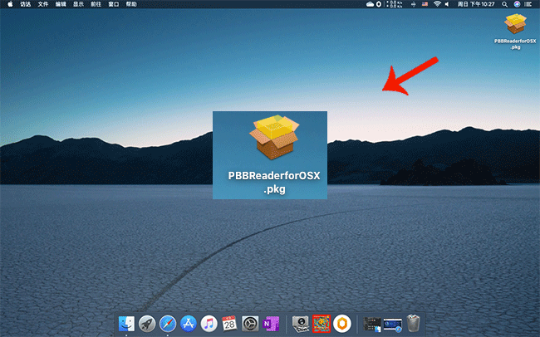Click the round white icon beside cloud
540x337 pixels.
(x=379, y=4)
